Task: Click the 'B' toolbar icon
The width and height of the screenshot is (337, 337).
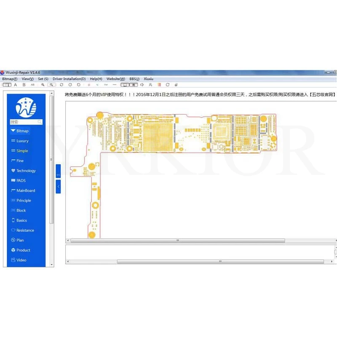Action: (x=24, y=85)
